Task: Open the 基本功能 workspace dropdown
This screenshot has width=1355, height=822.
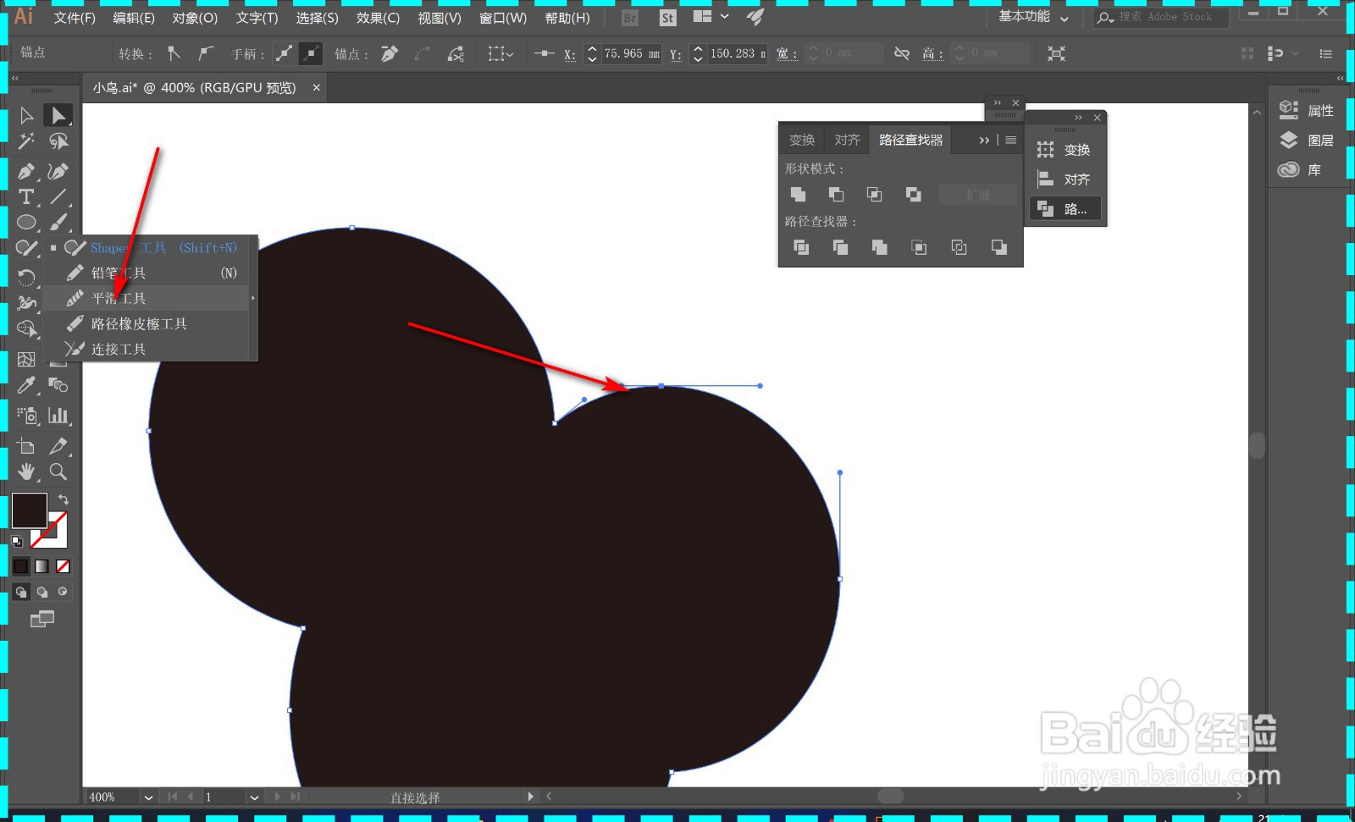Action: tap(1033, 17)
